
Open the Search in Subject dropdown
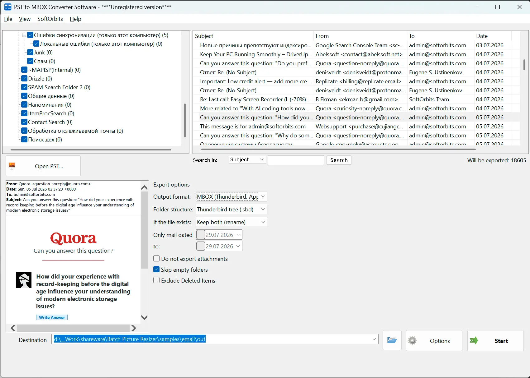262,160
